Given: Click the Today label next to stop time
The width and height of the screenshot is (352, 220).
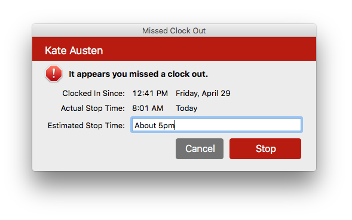Looking at the screenshot, I should coord(186,109).
